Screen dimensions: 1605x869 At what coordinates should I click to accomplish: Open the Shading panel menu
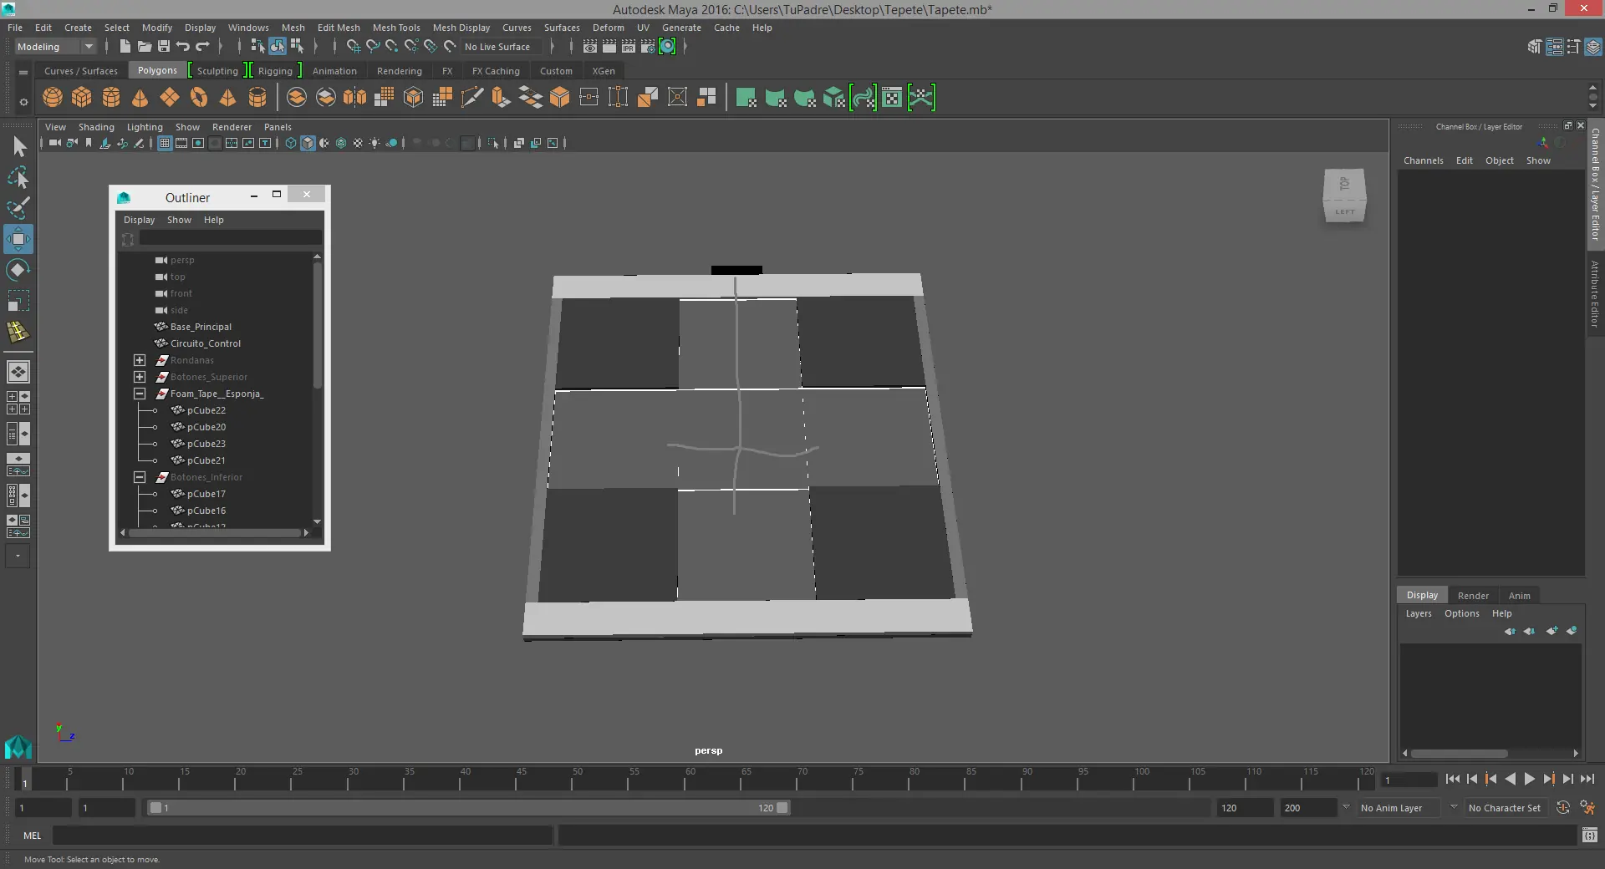coord(96,127)
